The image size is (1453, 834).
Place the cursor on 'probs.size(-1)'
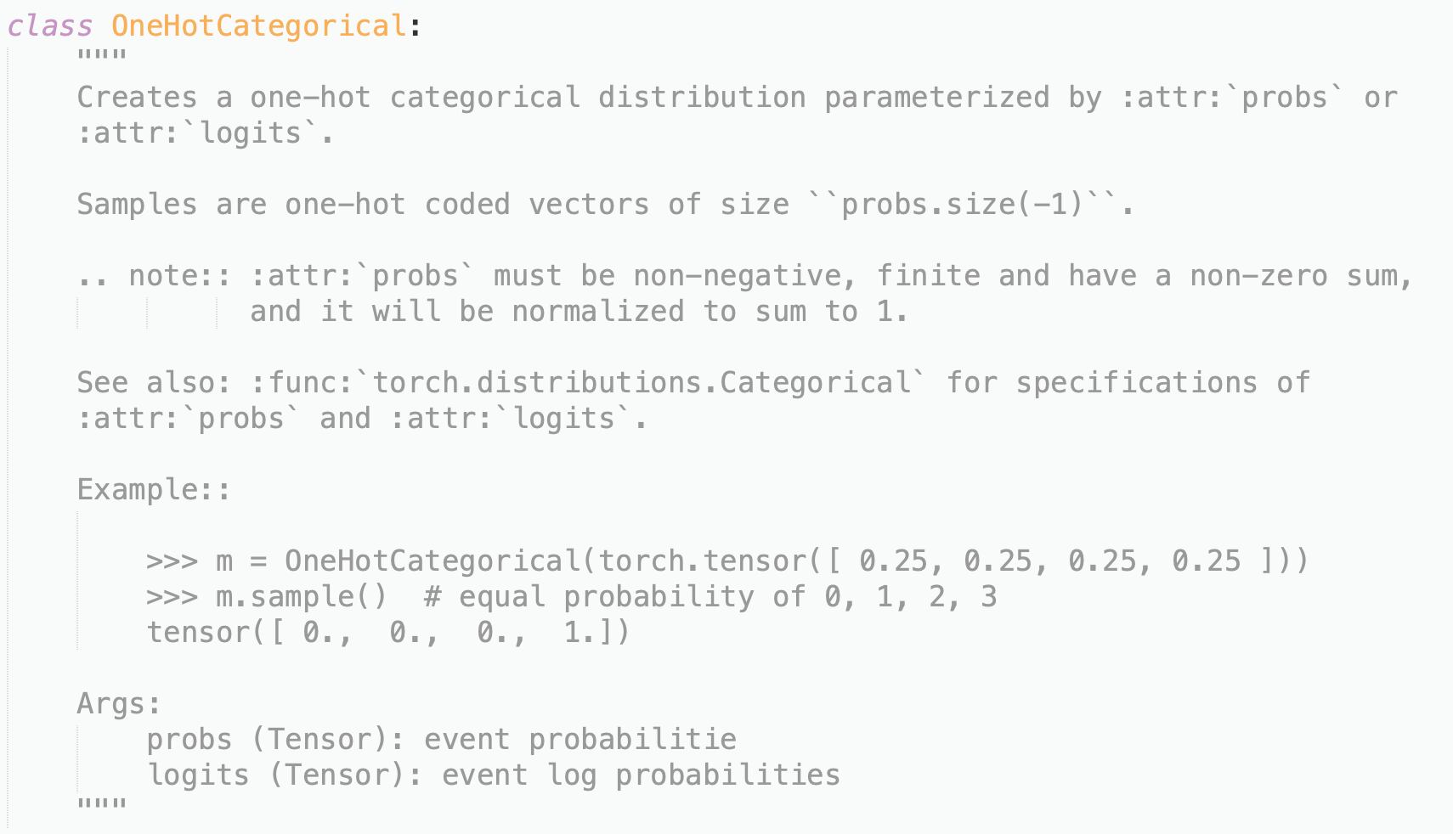pos(962,204)
